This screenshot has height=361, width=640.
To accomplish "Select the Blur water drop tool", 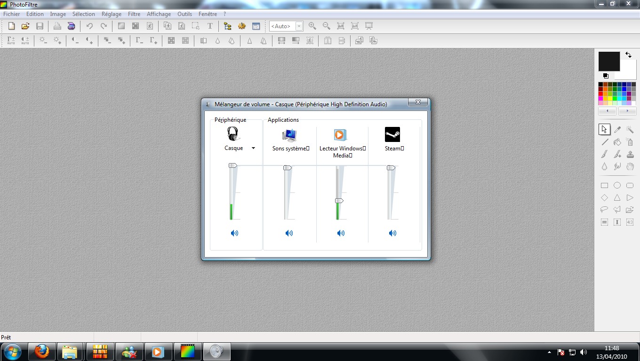I will pyautogui.click(x=605, y=166).
